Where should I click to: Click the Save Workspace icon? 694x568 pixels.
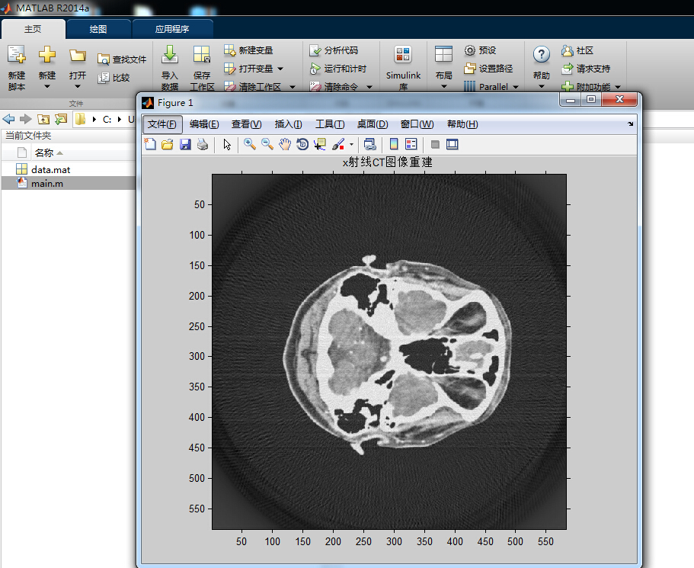click(x=201, y=55)
